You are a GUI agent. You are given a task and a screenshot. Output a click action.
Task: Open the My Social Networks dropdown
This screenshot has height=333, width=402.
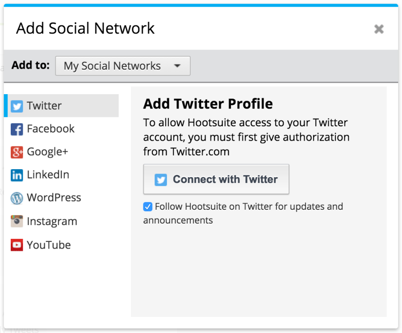click(x=123, y=66)
